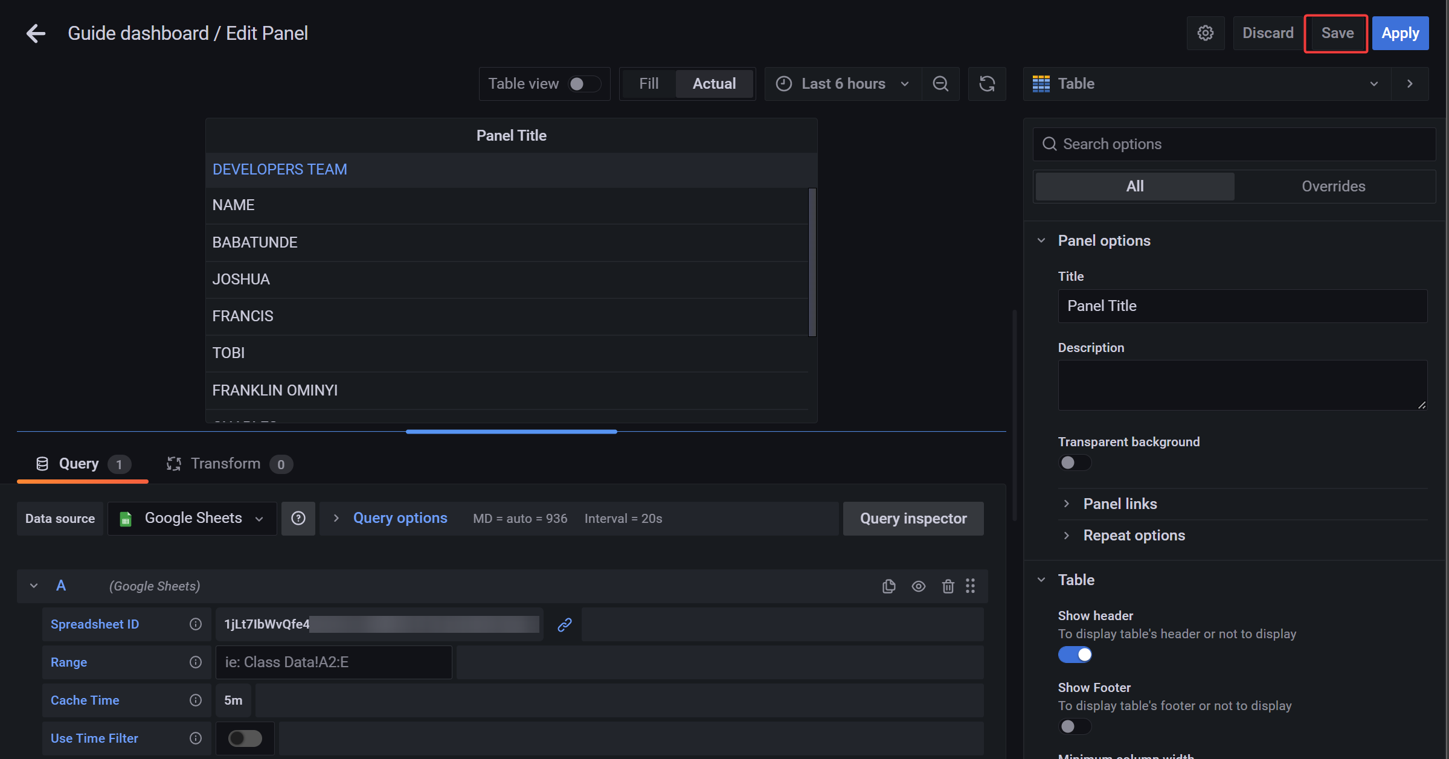1449x759 pixels.
Task: Click the Table visualization grid icon
Action: pos(1041,84)
